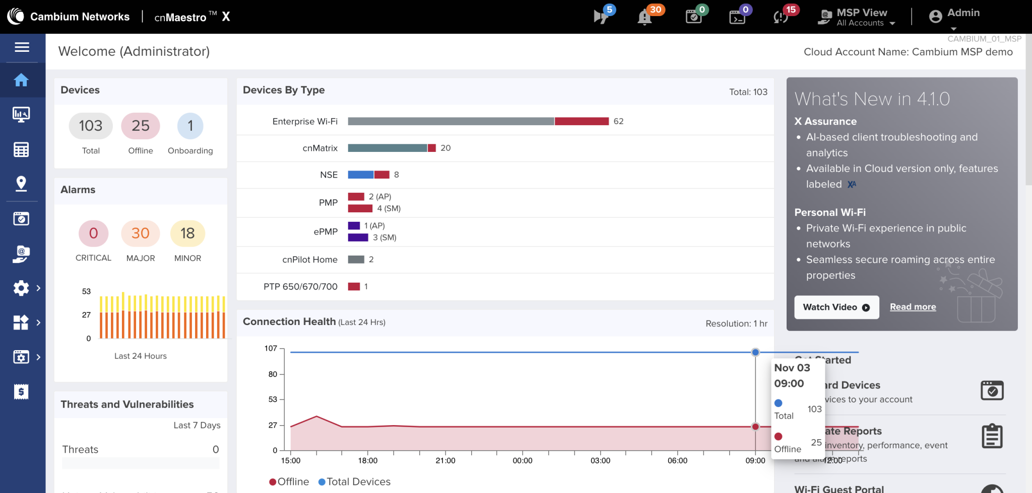Open the Home dashboard from the sidebar
This screenshot has height=493, width=1032.
(22, 80)
